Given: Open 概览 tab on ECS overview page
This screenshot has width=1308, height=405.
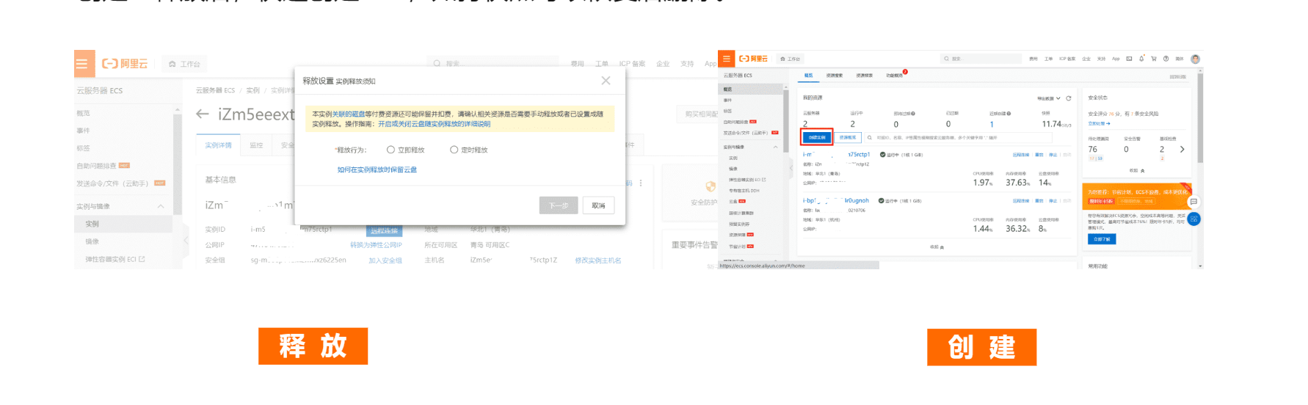Looking at the screenshot, I should 808,76.
